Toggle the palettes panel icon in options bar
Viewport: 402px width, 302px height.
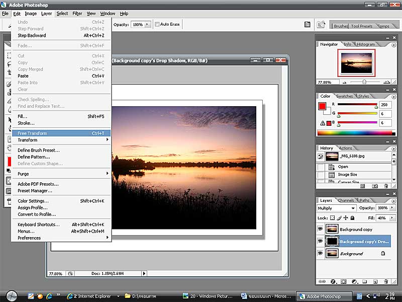[x=307, y=24]
